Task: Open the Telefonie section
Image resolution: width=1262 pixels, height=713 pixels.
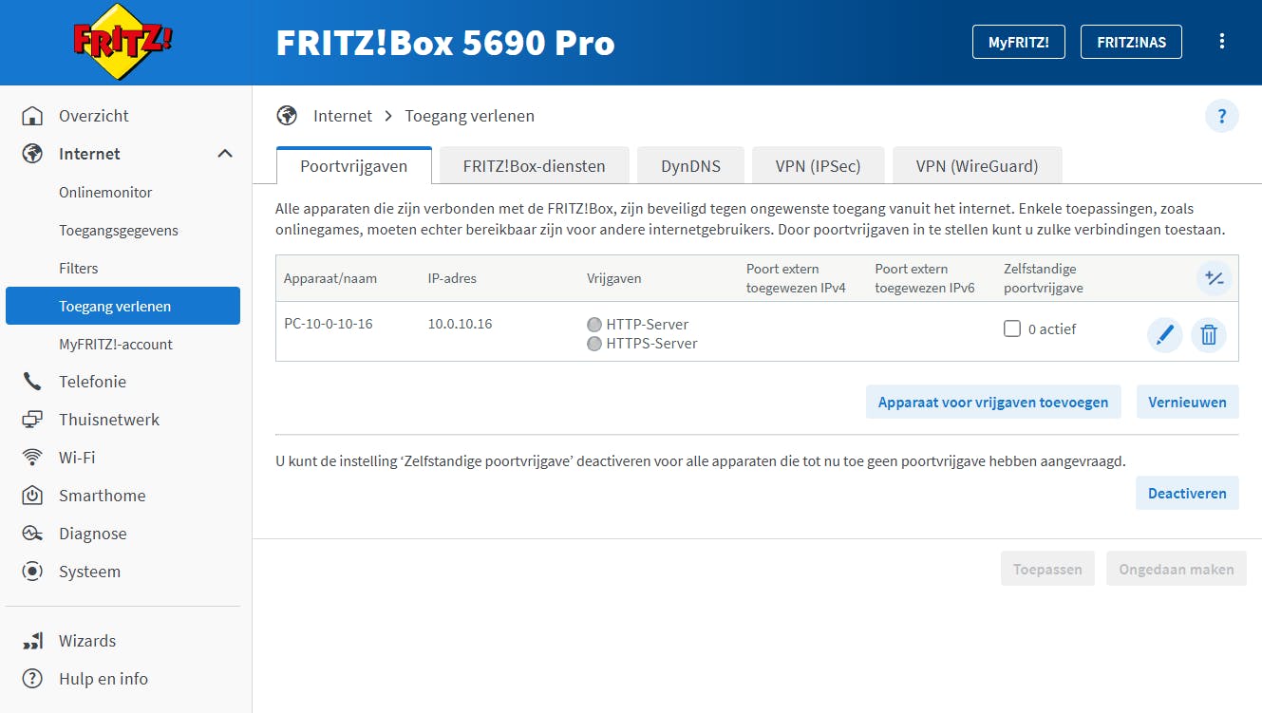Action: coord(92,381)
